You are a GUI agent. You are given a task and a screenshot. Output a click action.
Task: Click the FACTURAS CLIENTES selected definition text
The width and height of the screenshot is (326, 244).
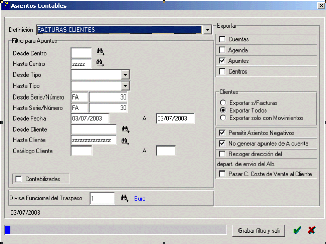pyautogui.click(x=66, y=30)
